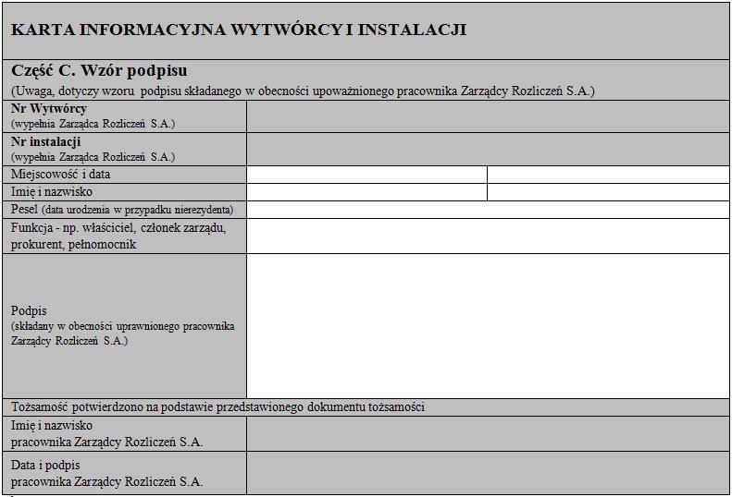Click the first Imię i nazwisko field
This screenshot has width=732, height=497.
[x=366, y=192]
